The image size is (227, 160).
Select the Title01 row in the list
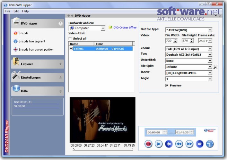click(100, 49)
